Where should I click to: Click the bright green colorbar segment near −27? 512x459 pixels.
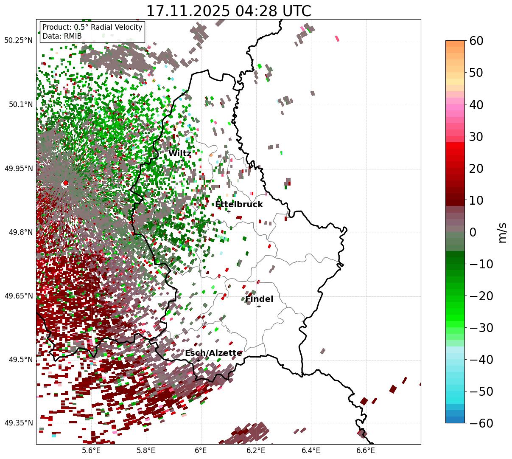(x=455, y=318)
